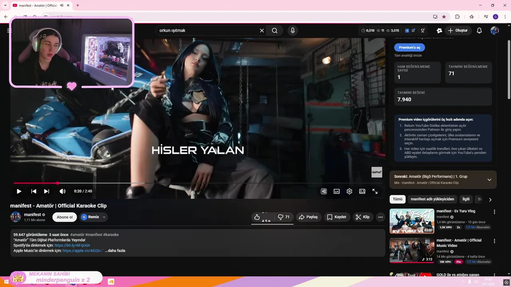Select manifest adlı yükleyiciden chip

click(x=432, y=199)
